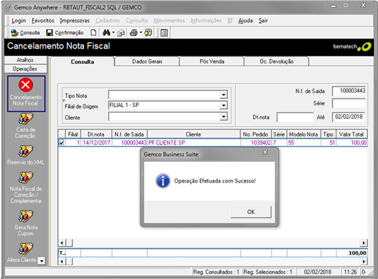This screenshot has height=279, width=378.
Task: Open the Favoritos menu
Action: [43, 21]
